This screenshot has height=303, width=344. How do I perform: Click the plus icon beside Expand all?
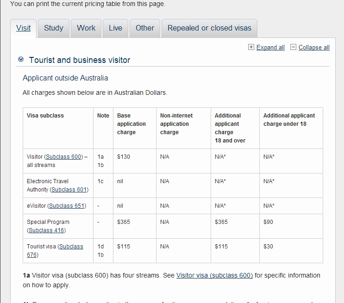(x=251, y=47)
